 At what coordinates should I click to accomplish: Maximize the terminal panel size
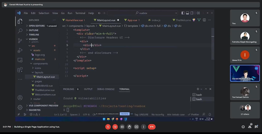(x=206, y=89)
